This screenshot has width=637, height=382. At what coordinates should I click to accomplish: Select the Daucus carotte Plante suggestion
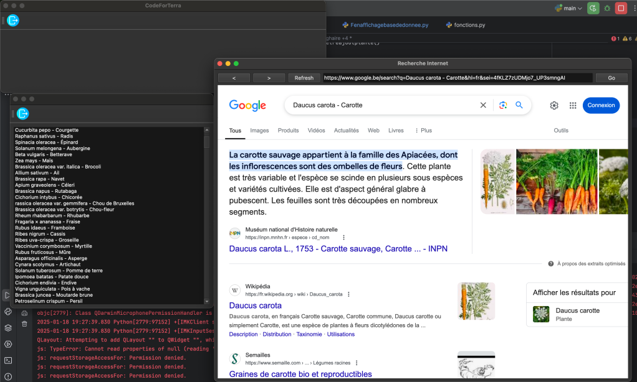coord(577,314)
